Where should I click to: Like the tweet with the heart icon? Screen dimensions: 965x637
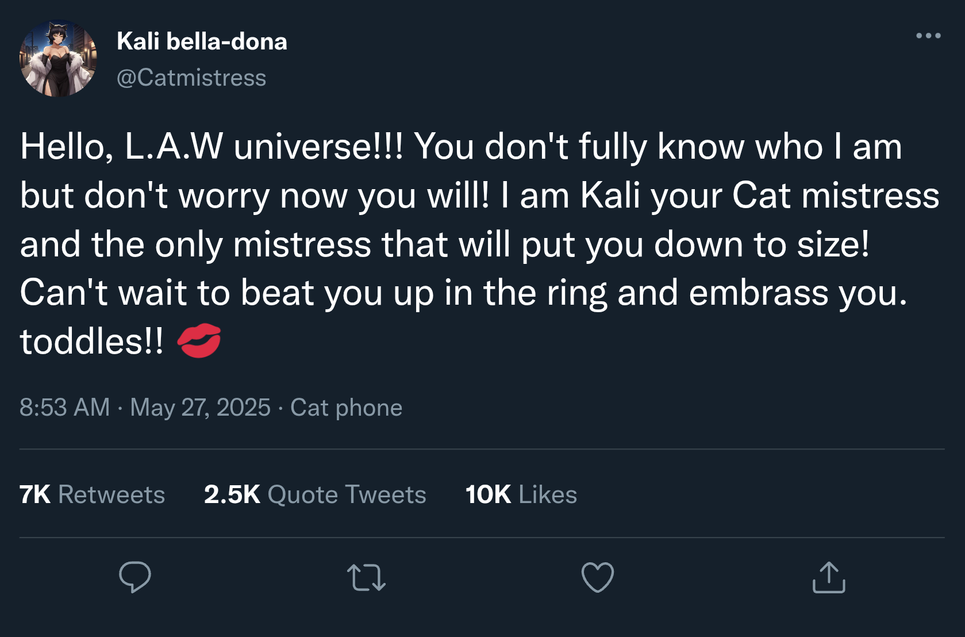tap(598, 577)
